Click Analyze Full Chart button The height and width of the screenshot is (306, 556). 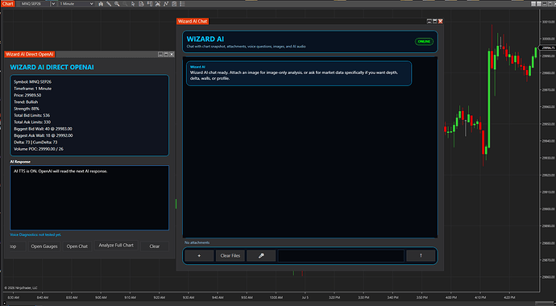click(116, 246)
